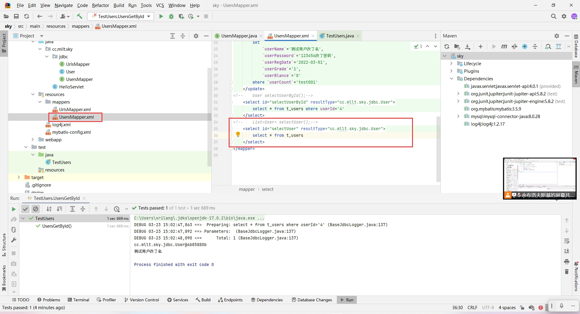Save all files with the floppy disk icon

coord(16,16)
